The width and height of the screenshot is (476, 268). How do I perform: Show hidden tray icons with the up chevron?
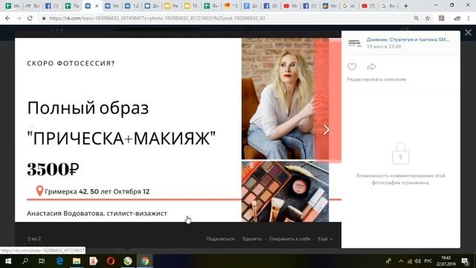(x=401, y=261)
